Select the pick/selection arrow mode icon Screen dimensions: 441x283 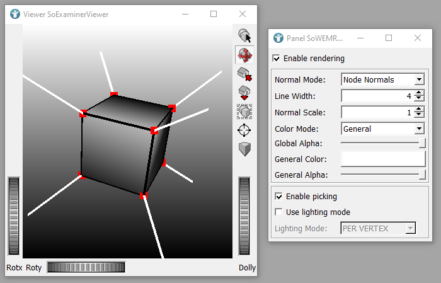pos(244,36)
